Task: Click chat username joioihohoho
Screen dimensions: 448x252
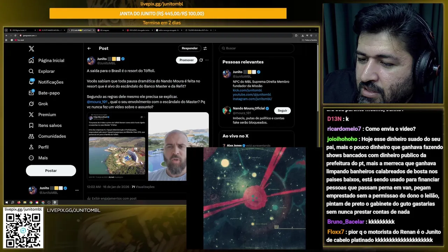Action: tap(342, 139)
